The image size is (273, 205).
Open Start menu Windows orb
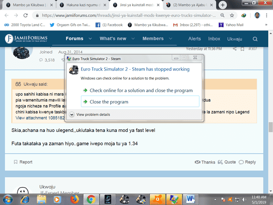coord(8,199)
